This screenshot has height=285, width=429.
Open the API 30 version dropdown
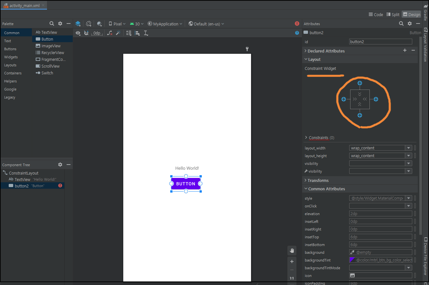[137, 24]
